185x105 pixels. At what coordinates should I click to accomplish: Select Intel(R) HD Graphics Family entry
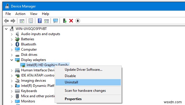pyautogui.click(x=47, y=65)
